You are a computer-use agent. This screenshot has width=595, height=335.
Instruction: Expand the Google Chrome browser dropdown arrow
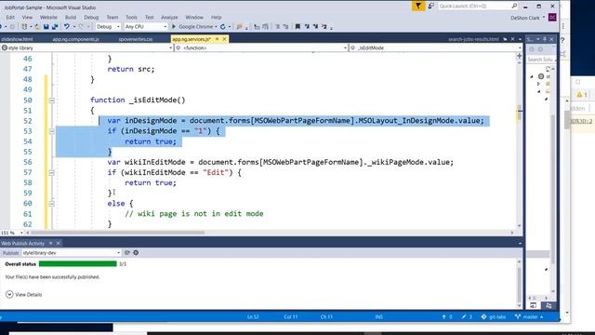pyautogui.click(x=216, y=27)
